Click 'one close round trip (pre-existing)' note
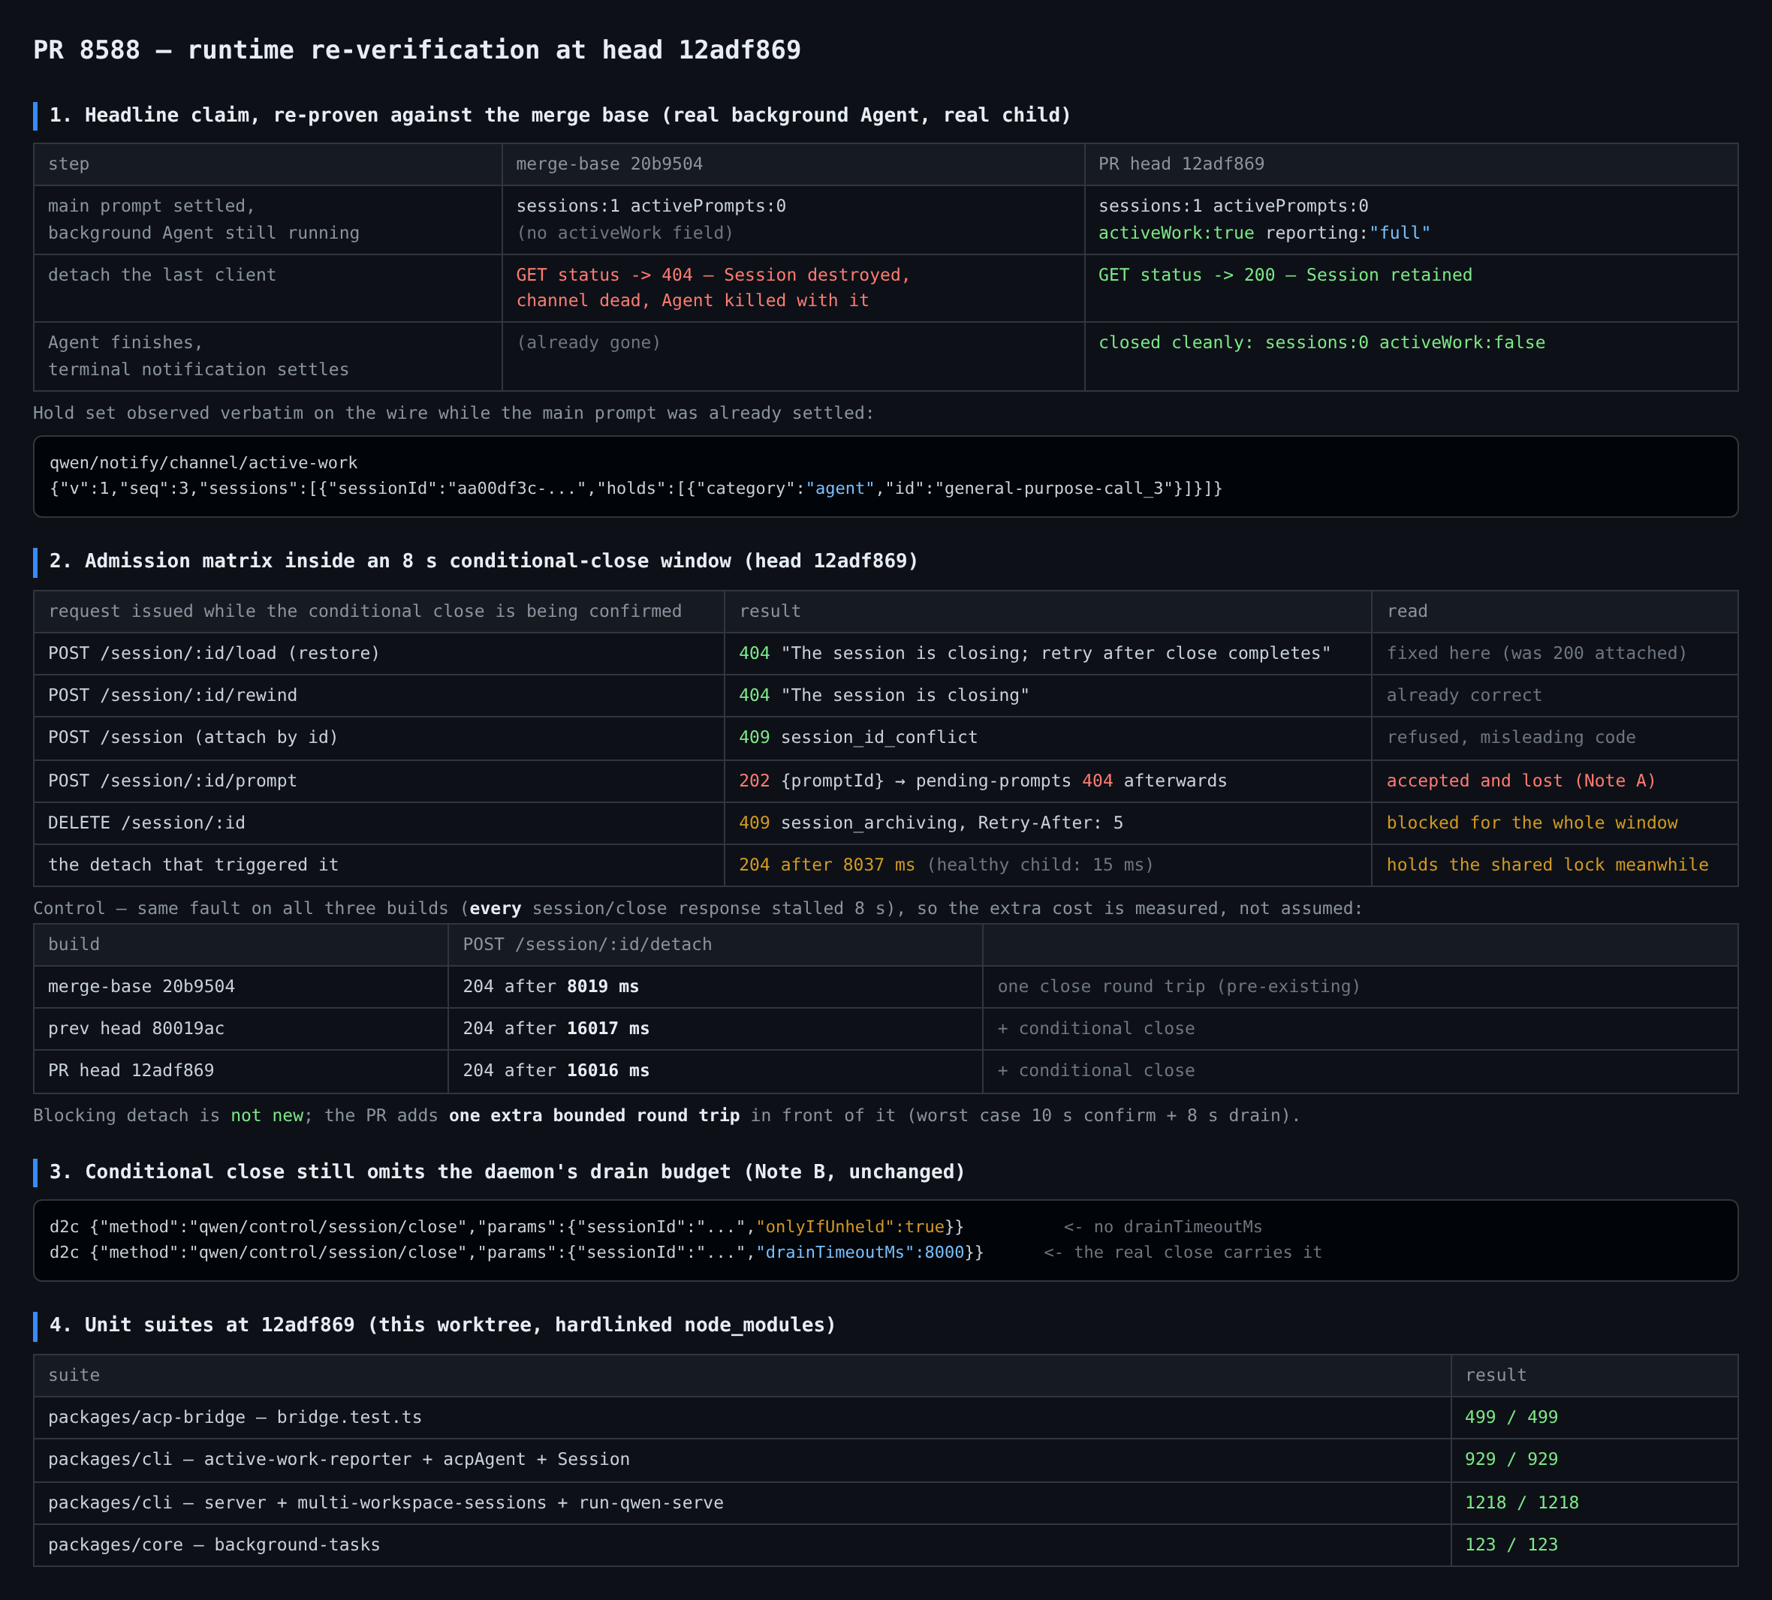Image resolution: width=1772 pixels, height=1600 pixels. click(1179, 987)
